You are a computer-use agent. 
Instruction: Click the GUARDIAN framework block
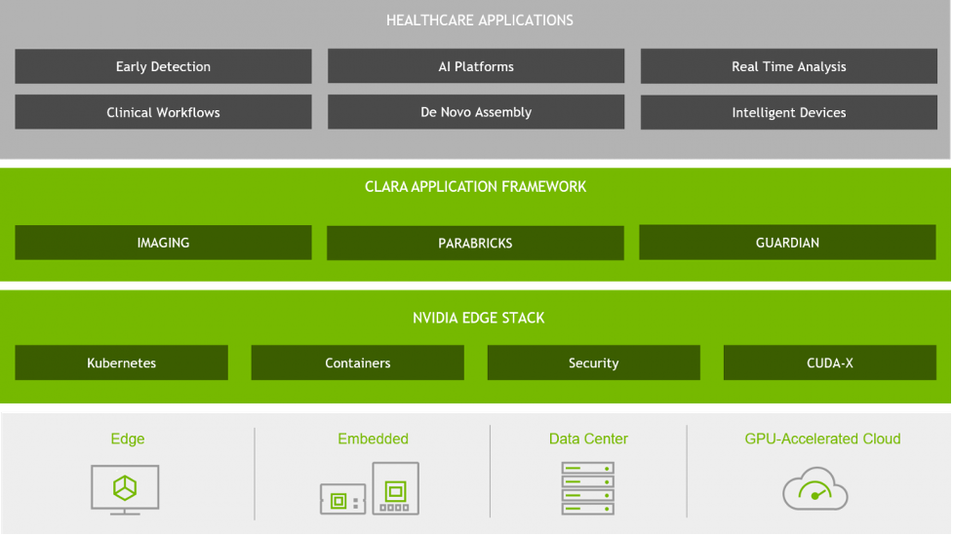pyautogui.click(x=788, y=243)
